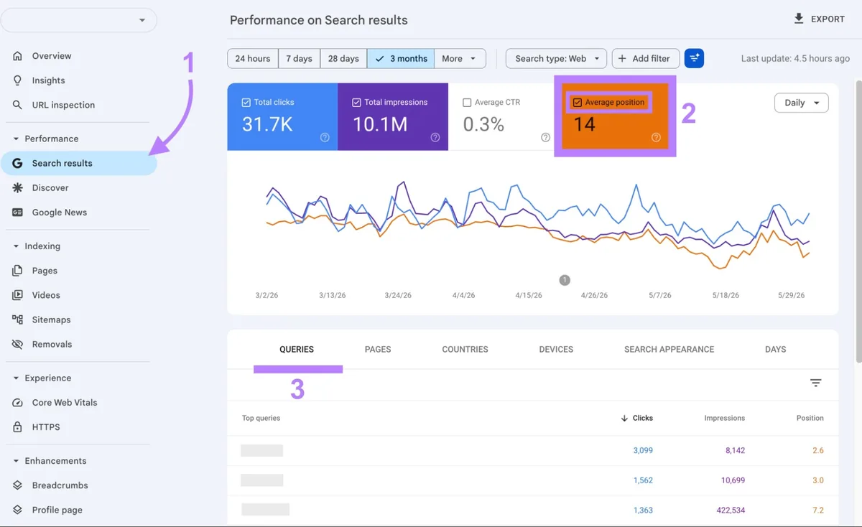Click the help icon on Total clicks card
Viewport: 862px width, 527px height.
click(x=325, y=137)
